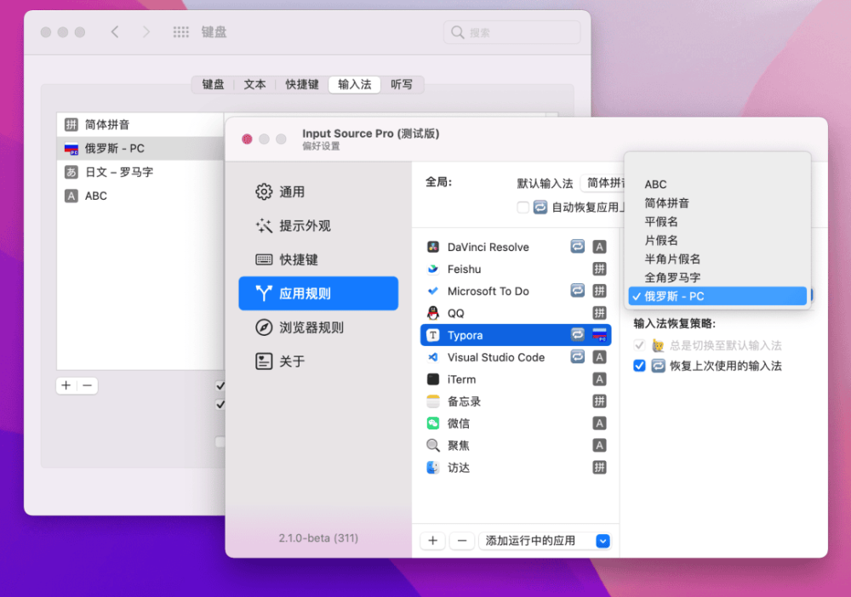
Task: Open 添加运行中的应用 dropdown
Action: click(x=545, y=541)
